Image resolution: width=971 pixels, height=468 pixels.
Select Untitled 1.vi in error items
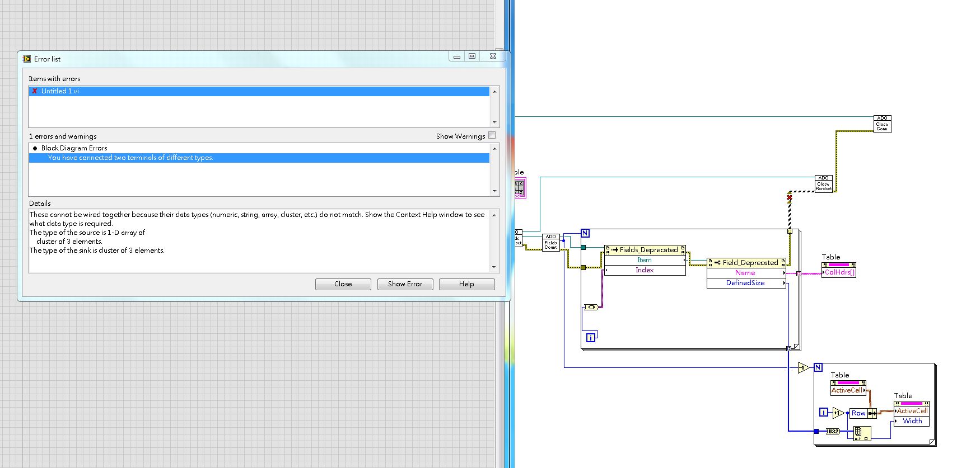tap(60, 91)
